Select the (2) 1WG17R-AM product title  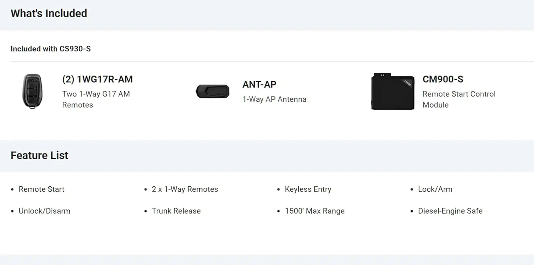click(x=97, y=79)
